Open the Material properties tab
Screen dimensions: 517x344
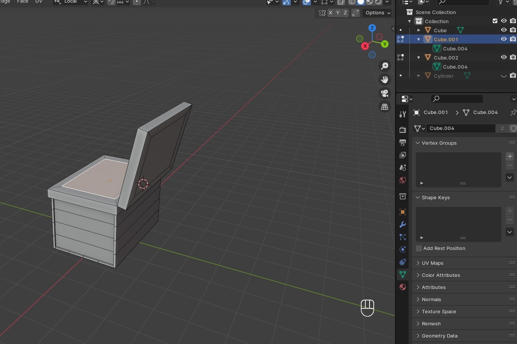click(402, 287)
